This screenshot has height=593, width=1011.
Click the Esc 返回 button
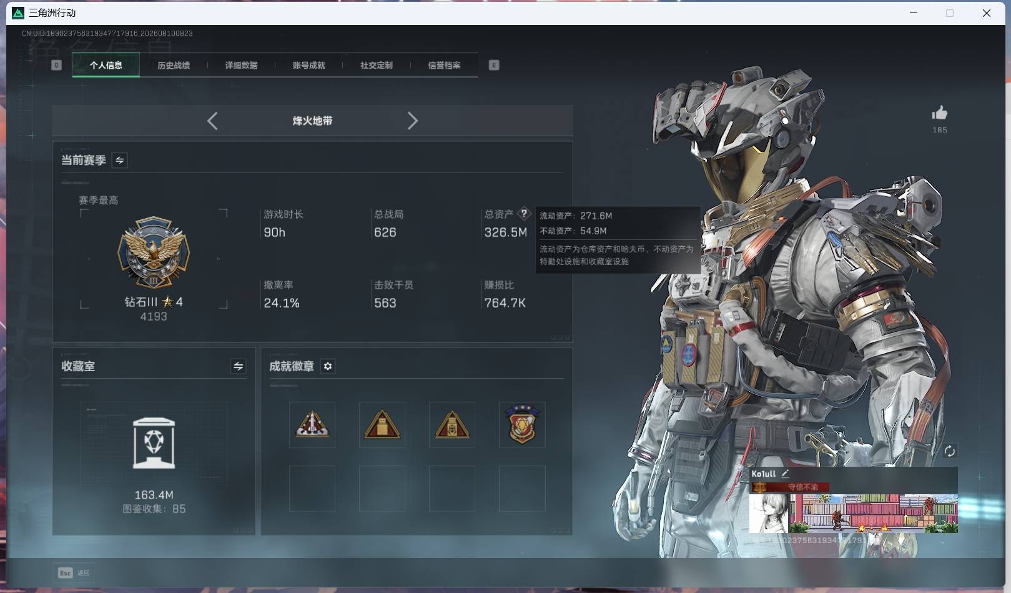click(74, 573)
